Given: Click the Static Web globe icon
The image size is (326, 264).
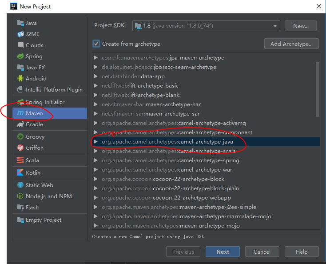Looking at the screenshot, I should [x=20, y=185].
